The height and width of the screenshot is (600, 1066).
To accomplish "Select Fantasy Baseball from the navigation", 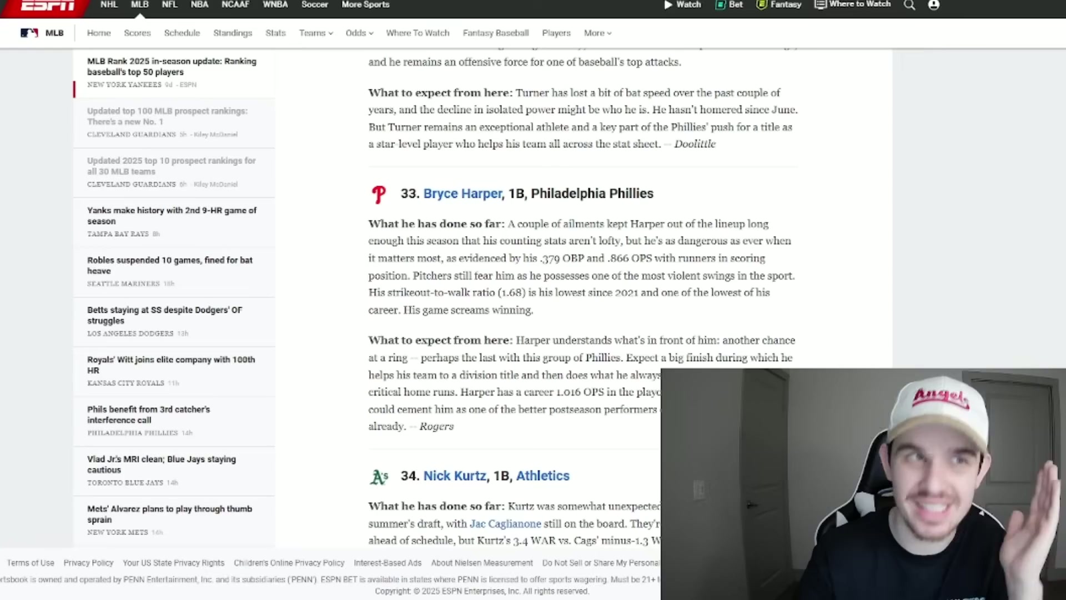I will coord(495,33).
